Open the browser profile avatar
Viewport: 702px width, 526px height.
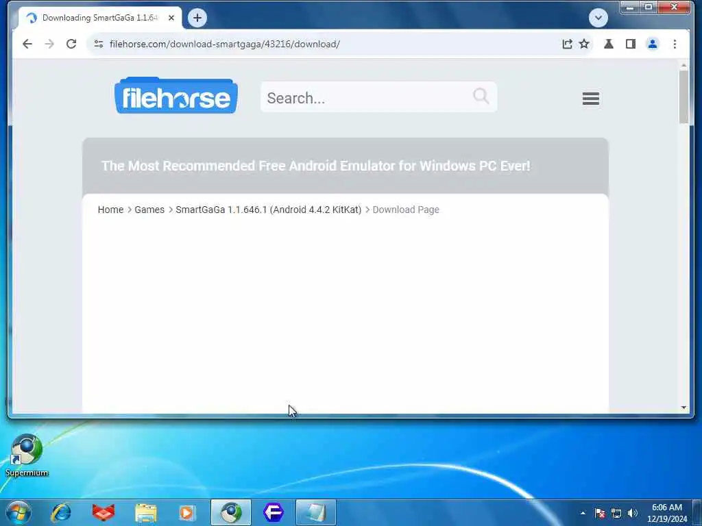[653, 44]
